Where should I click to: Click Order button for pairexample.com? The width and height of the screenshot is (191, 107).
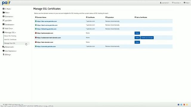coord(137,33)
